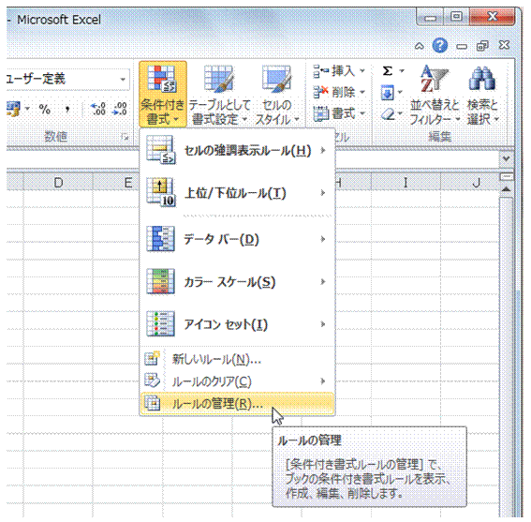531x522 pixels.
Task: Apply comma style number format
Action: [x=67, y=109]
